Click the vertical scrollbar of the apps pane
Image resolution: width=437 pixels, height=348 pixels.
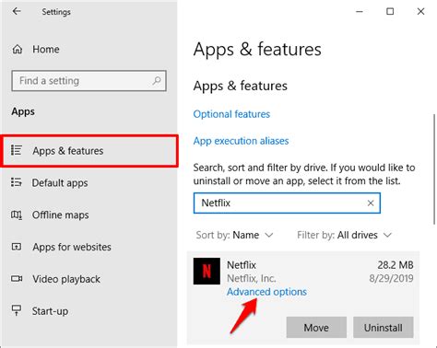click(434, 169)
